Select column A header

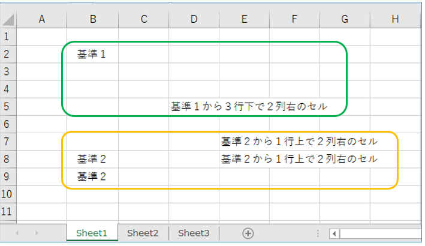click(42, 19)
